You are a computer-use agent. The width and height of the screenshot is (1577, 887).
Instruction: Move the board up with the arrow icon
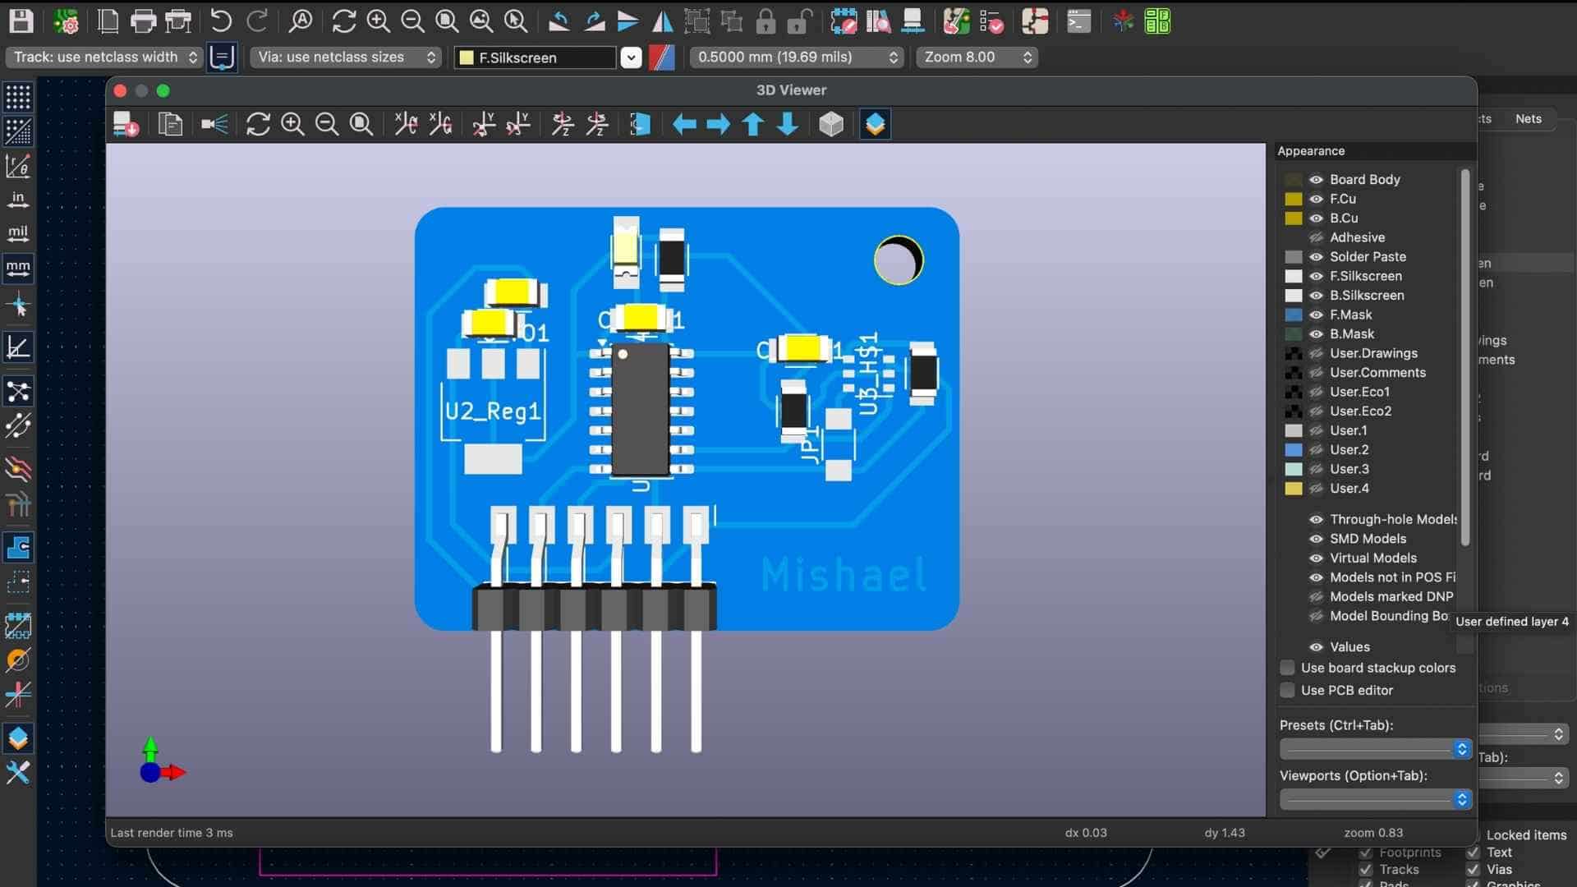coord(753,124)
